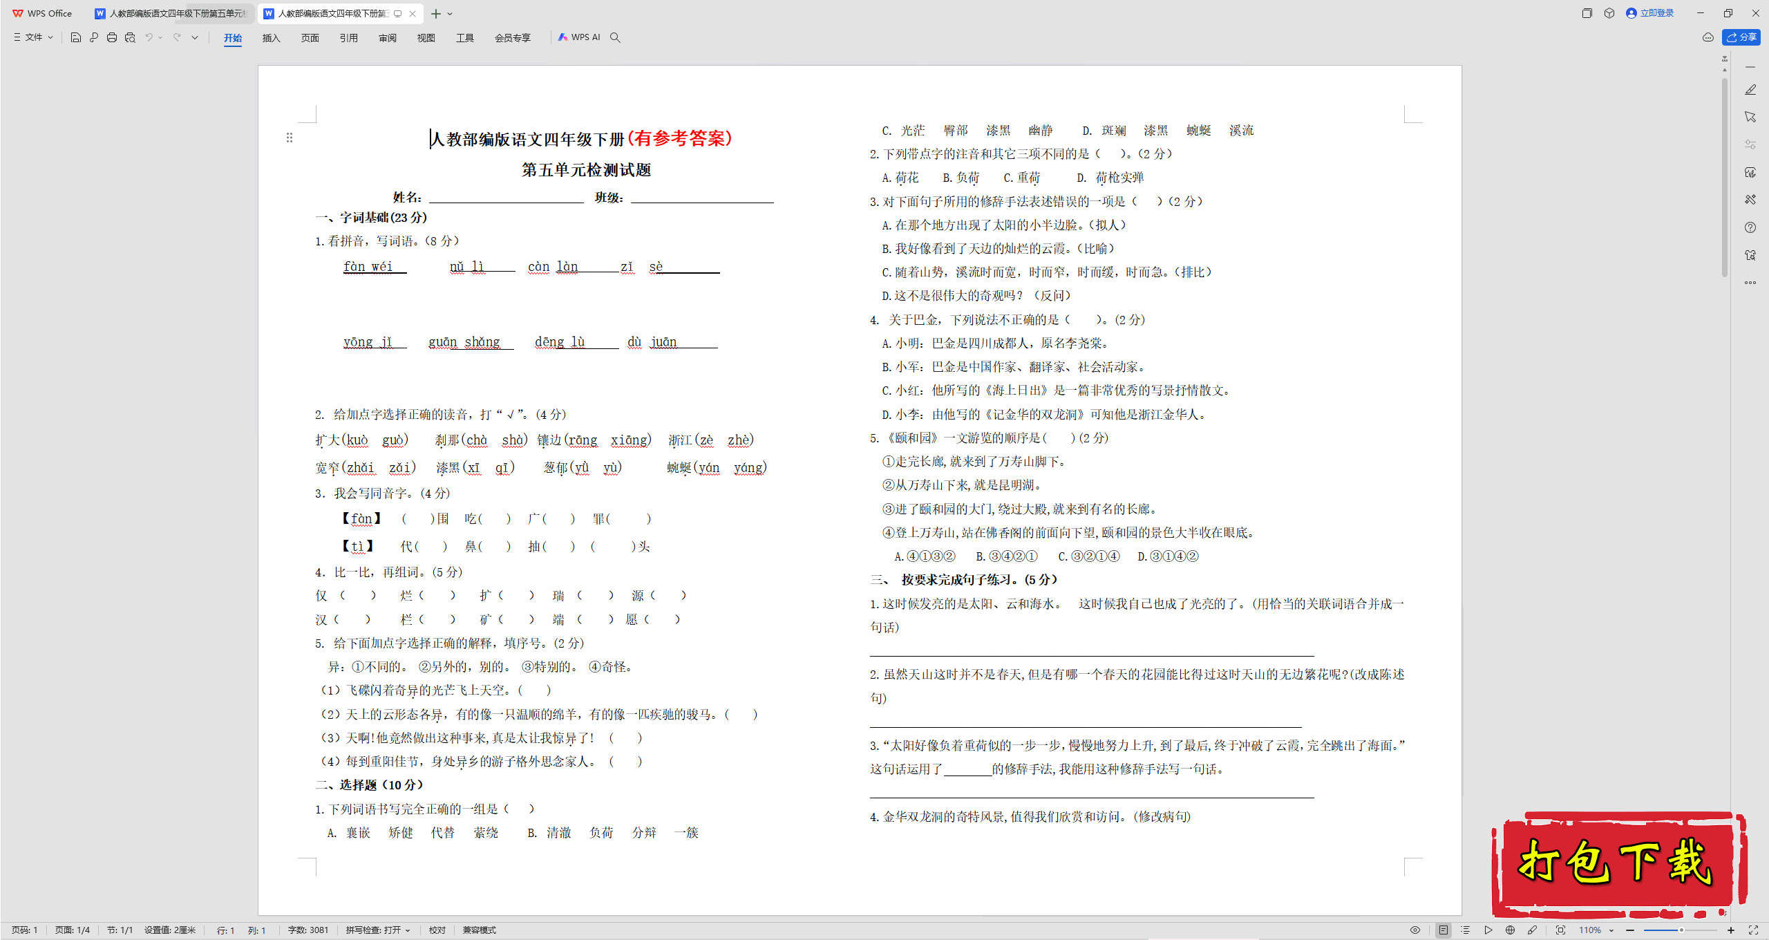The image size is (1769, 940).
Task: Select the arrow selection tool in right sidebar
Action: tap(1750, 117)
